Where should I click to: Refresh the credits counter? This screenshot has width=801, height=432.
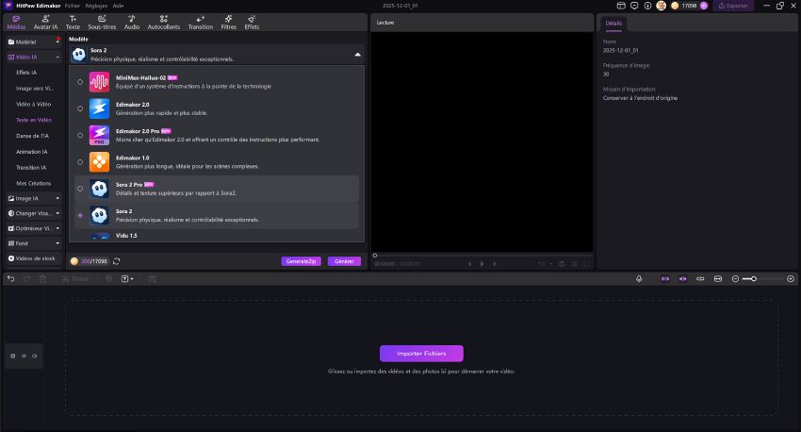pos(117,261)
